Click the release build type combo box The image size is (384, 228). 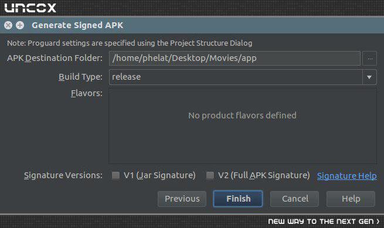(243, 77)
